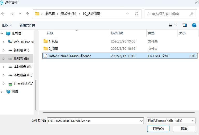
Task: Click the view layout list icon
Action: tap(170, 25)
